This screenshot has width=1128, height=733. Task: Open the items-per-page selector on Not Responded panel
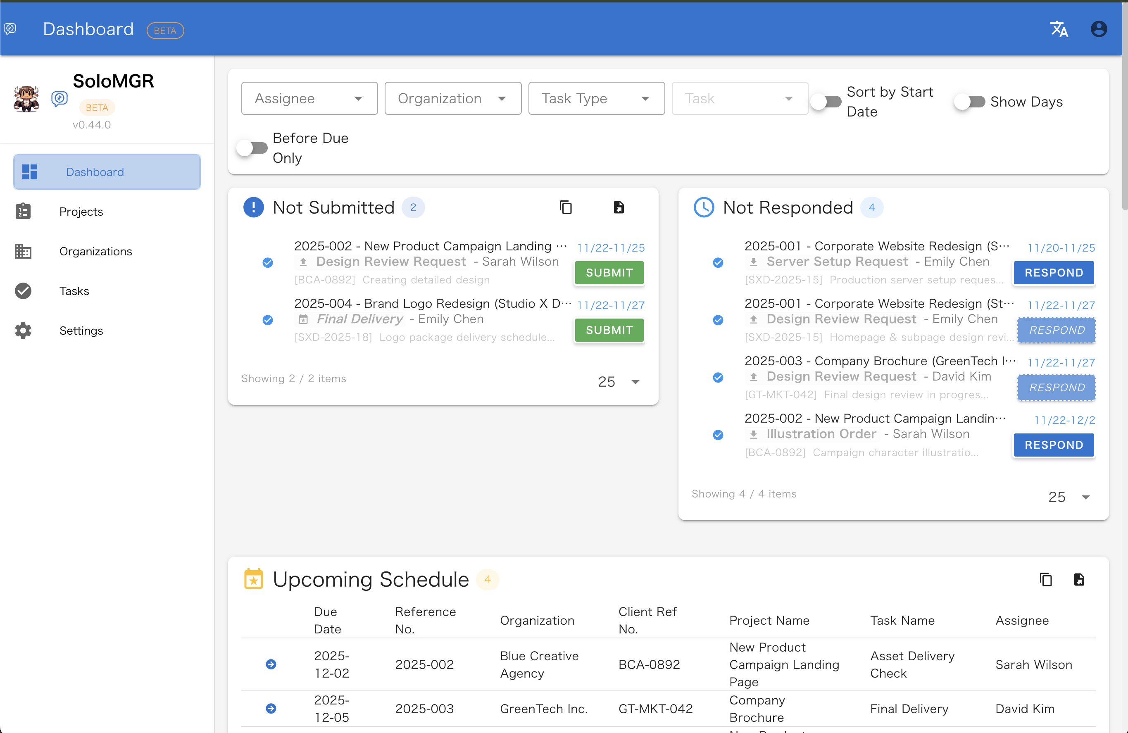pos(1069,497)
